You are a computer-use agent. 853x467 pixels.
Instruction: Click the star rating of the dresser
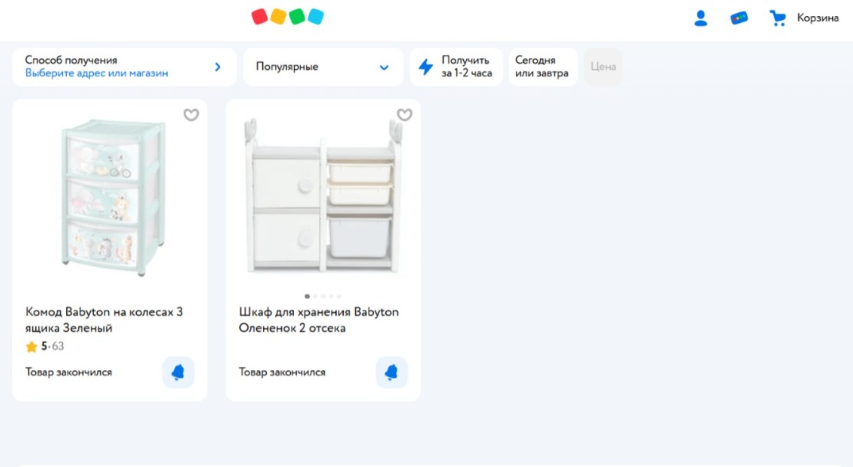pyautogui.click(x=32, y=347)
